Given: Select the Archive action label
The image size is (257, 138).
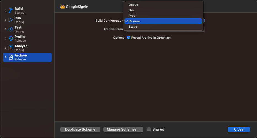Looking at the screenshot, I should [21, 55].
